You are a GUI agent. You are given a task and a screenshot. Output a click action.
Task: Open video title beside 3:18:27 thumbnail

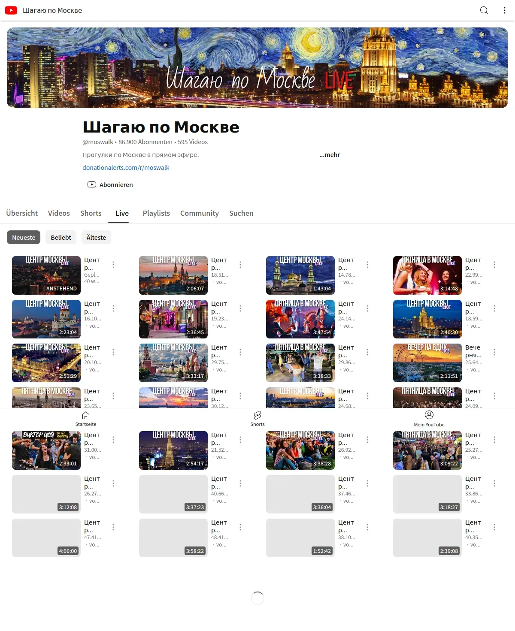(473, 483)
